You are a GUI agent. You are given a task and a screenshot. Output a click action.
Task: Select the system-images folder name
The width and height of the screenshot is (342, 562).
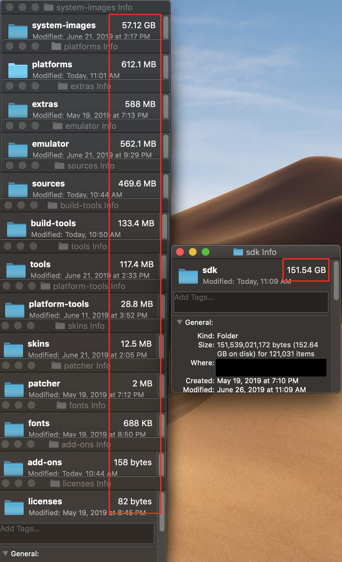[x=64, y=25]
